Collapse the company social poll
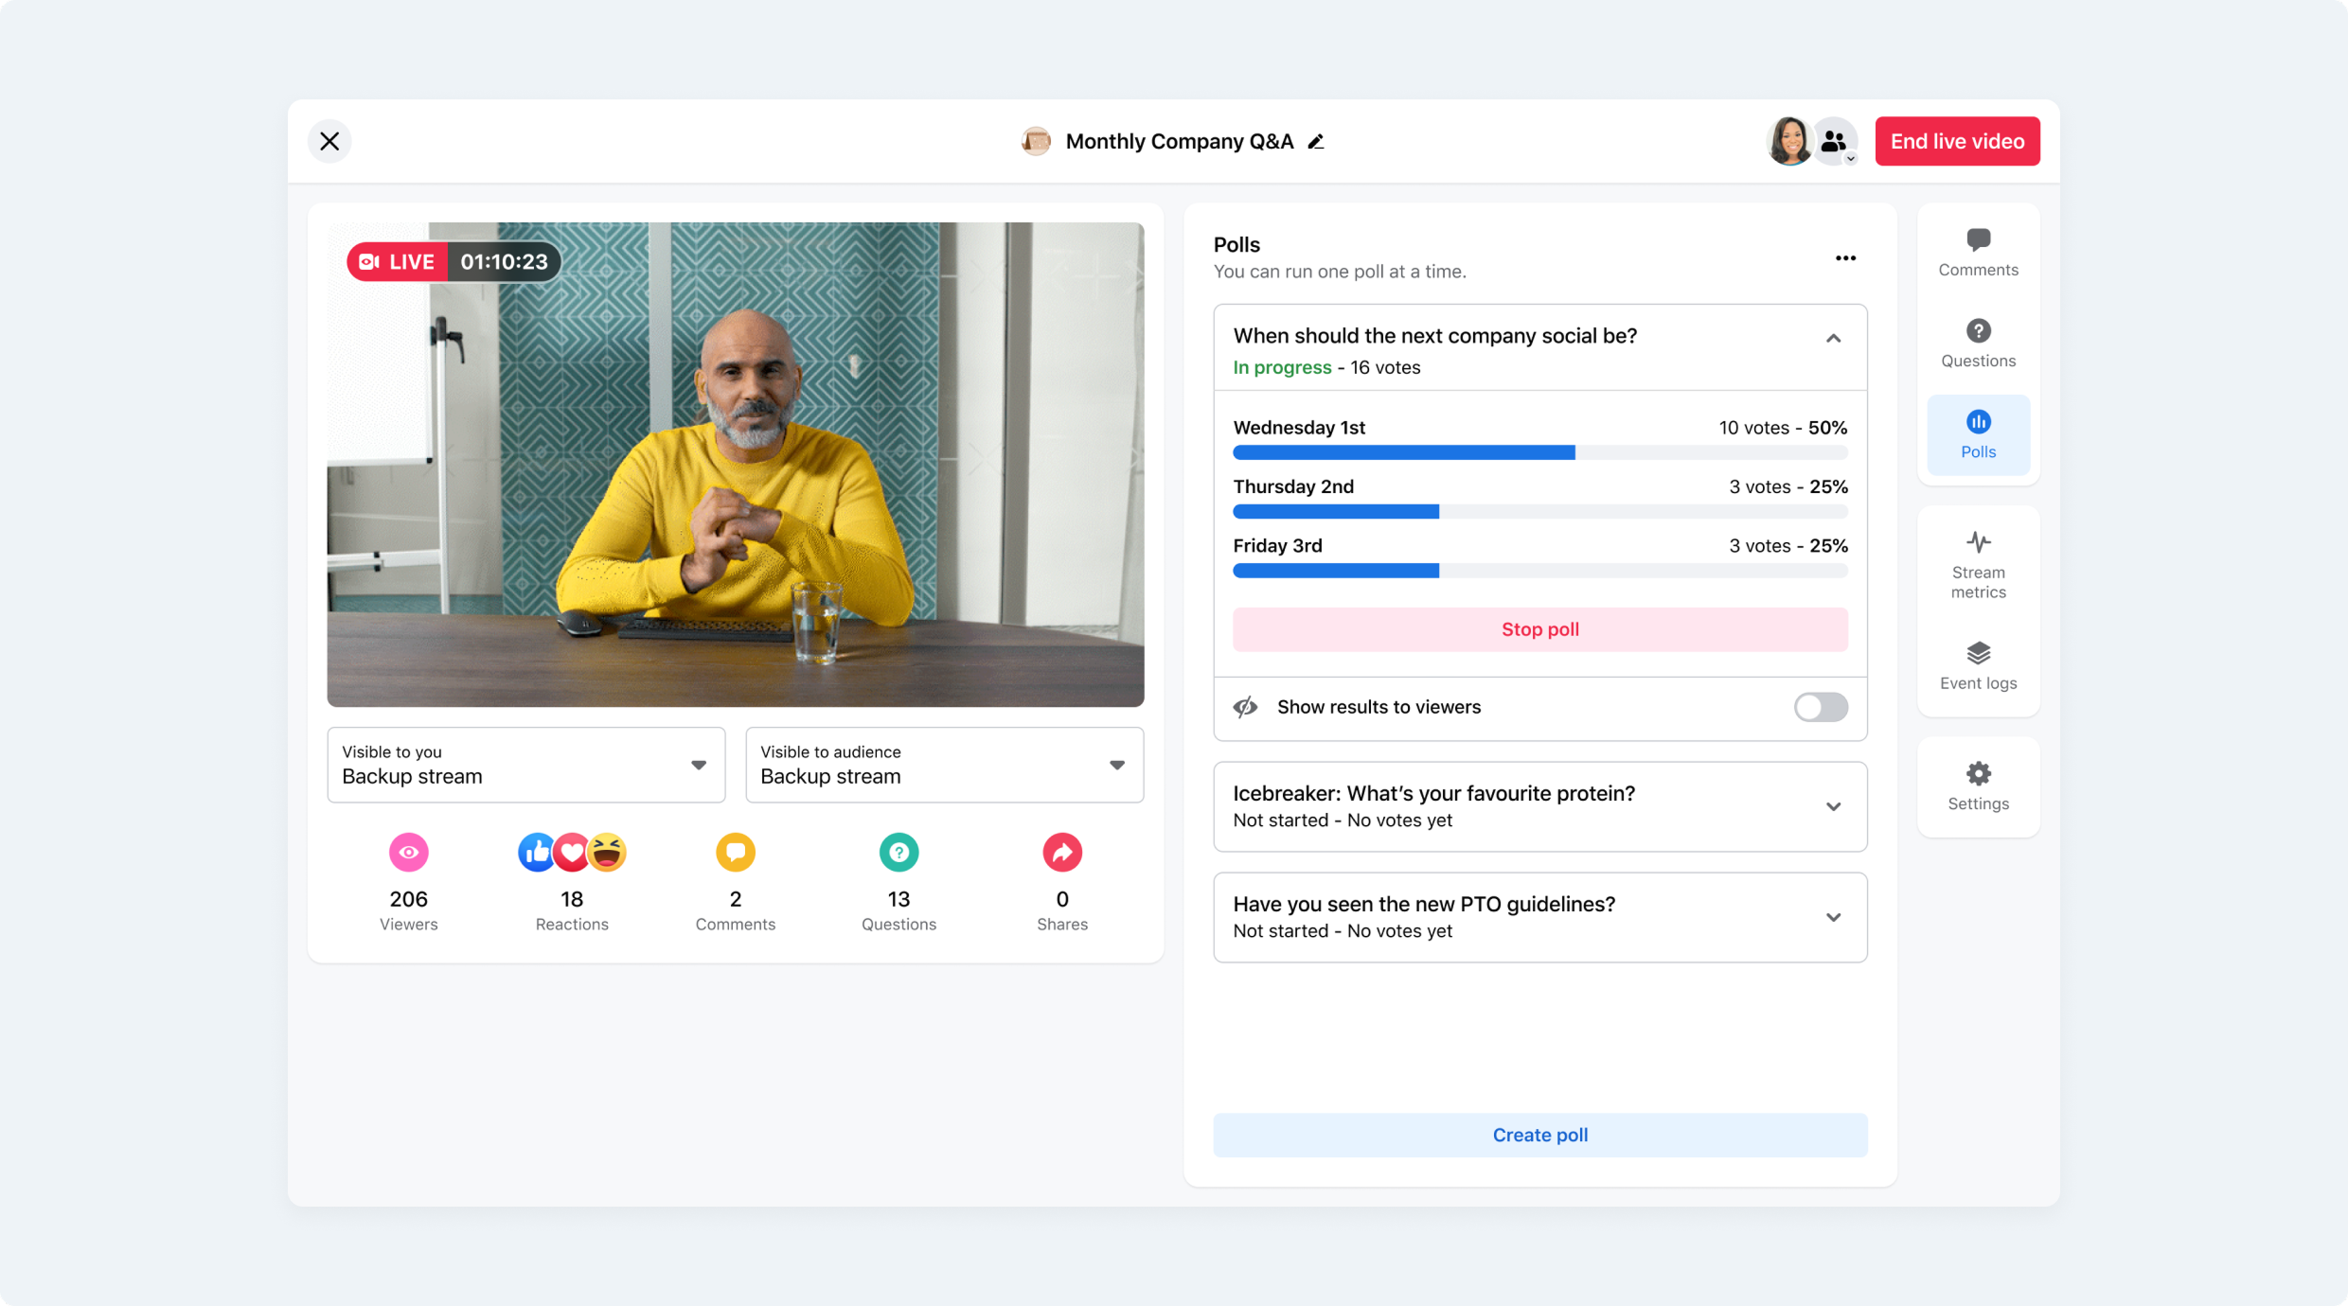Screen dimensions: 2348x1306 click(x=1833, y=339)
